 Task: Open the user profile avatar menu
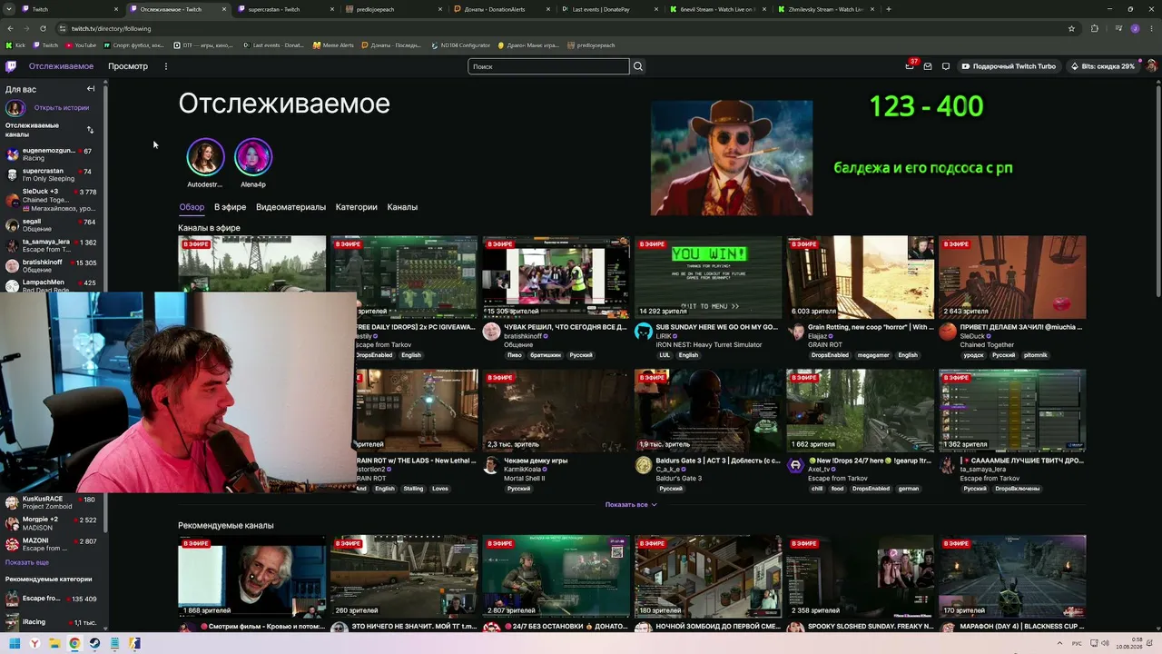1151,66
